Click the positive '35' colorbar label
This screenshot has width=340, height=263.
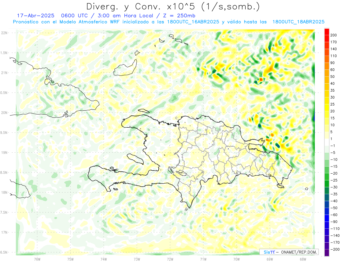333,91
